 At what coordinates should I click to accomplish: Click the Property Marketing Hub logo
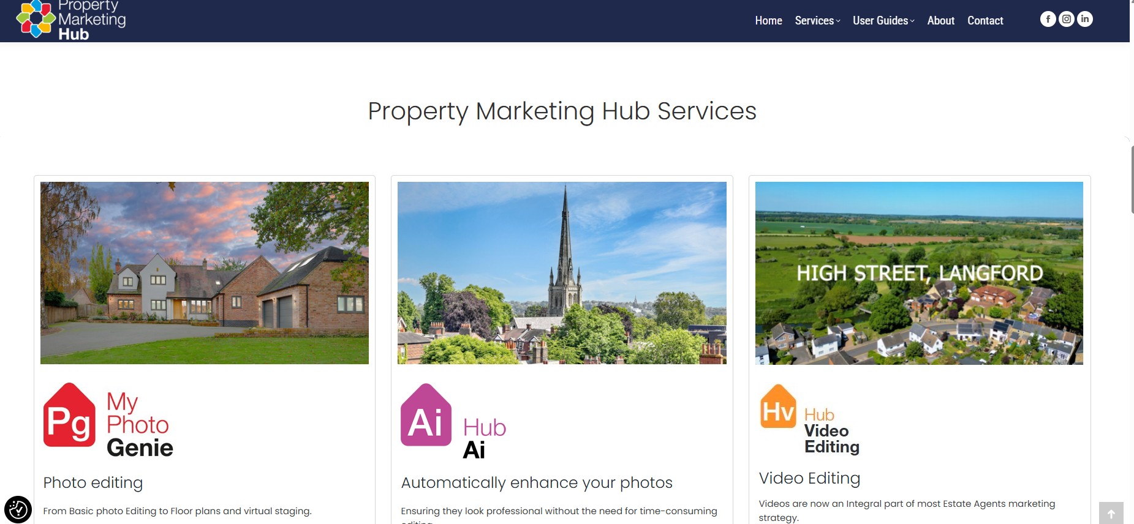[71, 20]
